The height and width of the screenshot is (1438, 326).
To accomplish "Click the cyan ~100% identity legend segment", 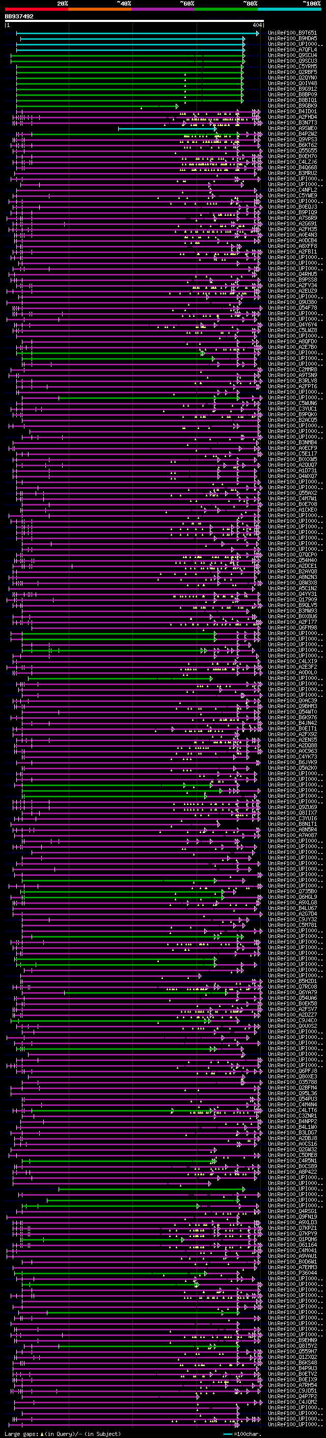I will 289,9.
